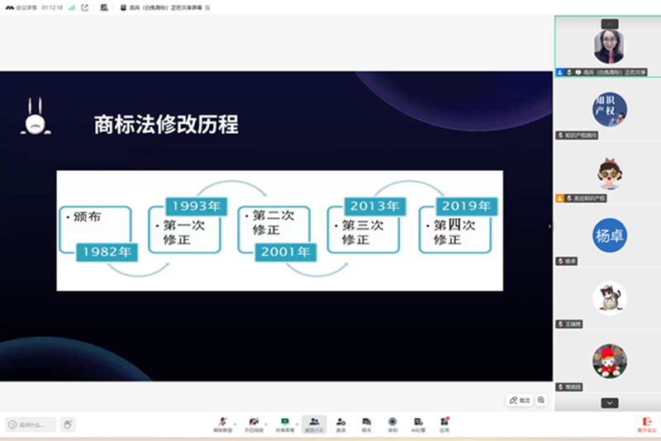661x441 pixels.
Task: Turn on video camera
Action: [x=254, y=423]
